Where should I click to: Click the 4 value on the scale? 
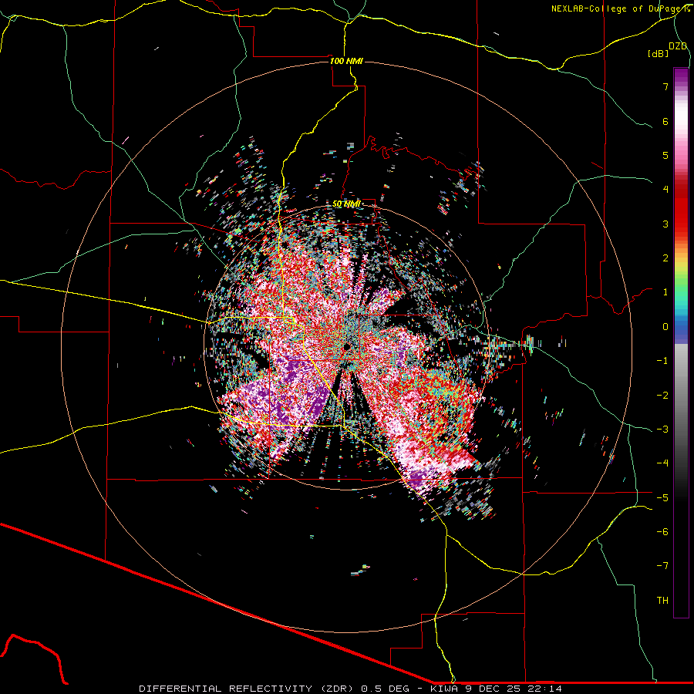point(665,190)
